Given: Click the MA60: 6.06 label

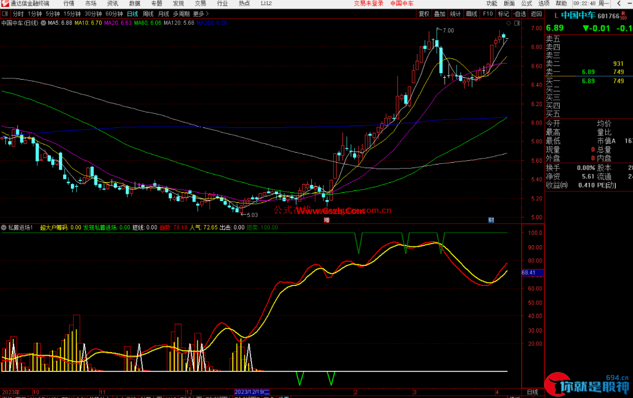Looking at the screenshot, I should coord(148,23).
